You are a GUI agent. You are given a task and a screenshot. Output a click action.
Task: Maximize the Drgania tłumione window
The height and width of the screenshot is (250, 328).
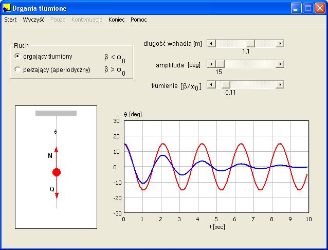coord(308,8)
